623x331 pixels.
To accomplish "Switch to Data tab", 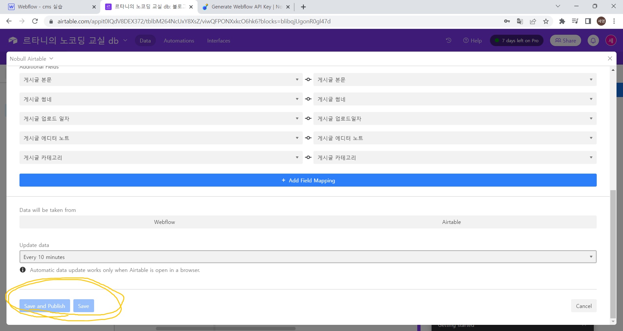I will [x=145, y=41].
